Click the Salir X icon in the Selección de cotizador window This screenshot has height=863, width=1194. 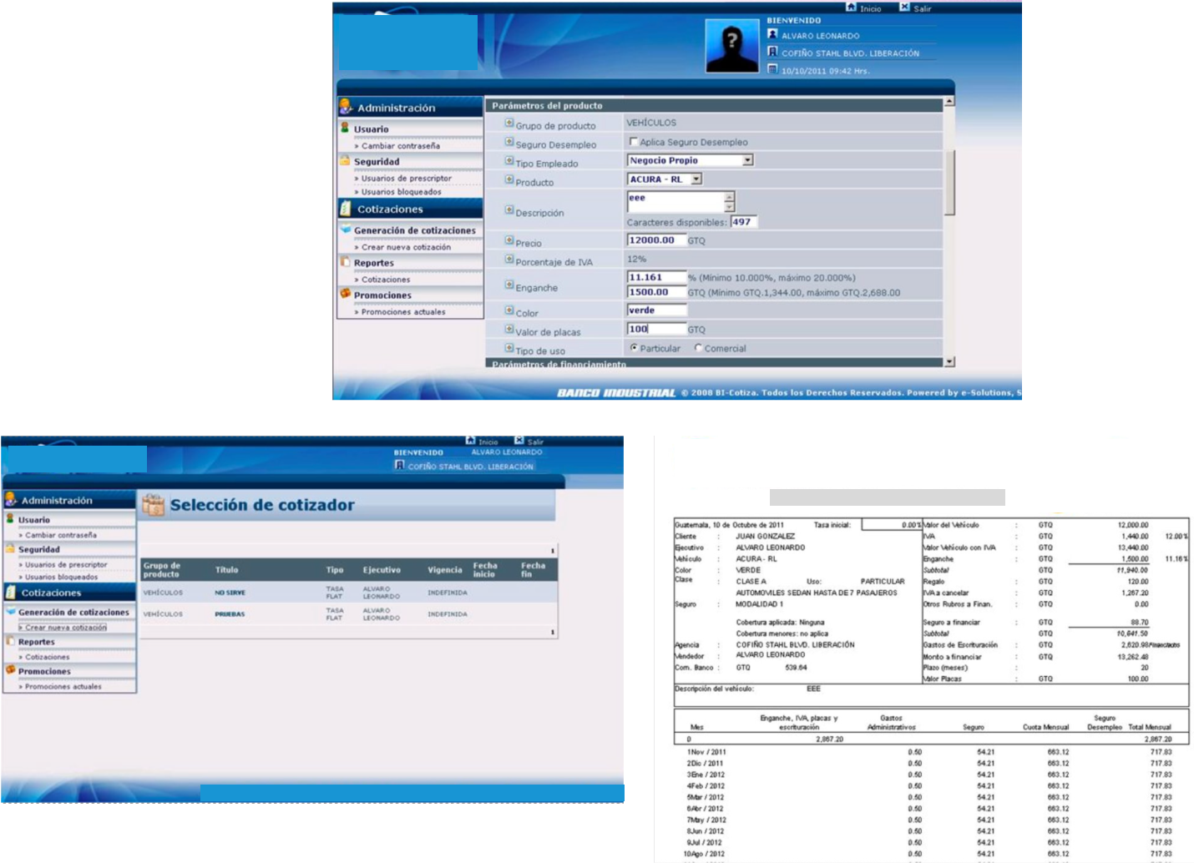coord(519,441)
